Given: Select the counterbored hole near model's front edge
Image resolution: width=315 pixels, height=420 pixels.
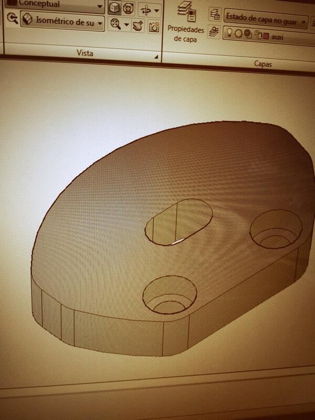Looking at the screenshot, I should point(170,295).
